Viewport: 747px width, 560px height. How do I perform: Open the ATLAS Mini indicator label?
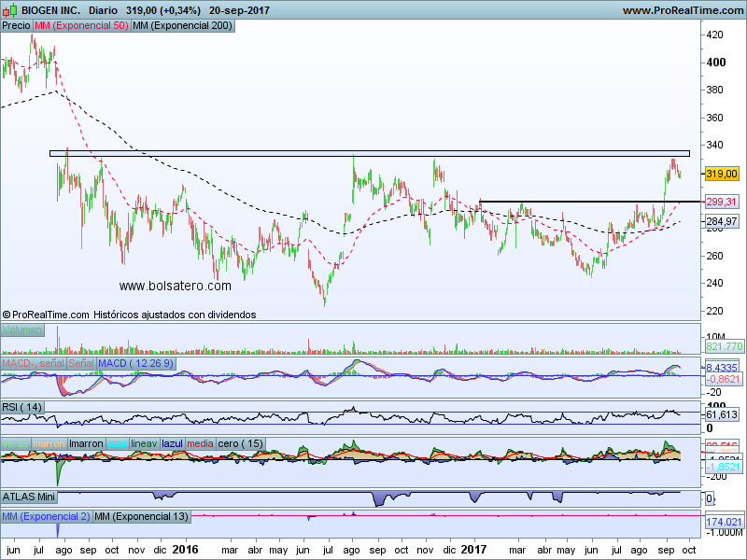coord(31,497)
